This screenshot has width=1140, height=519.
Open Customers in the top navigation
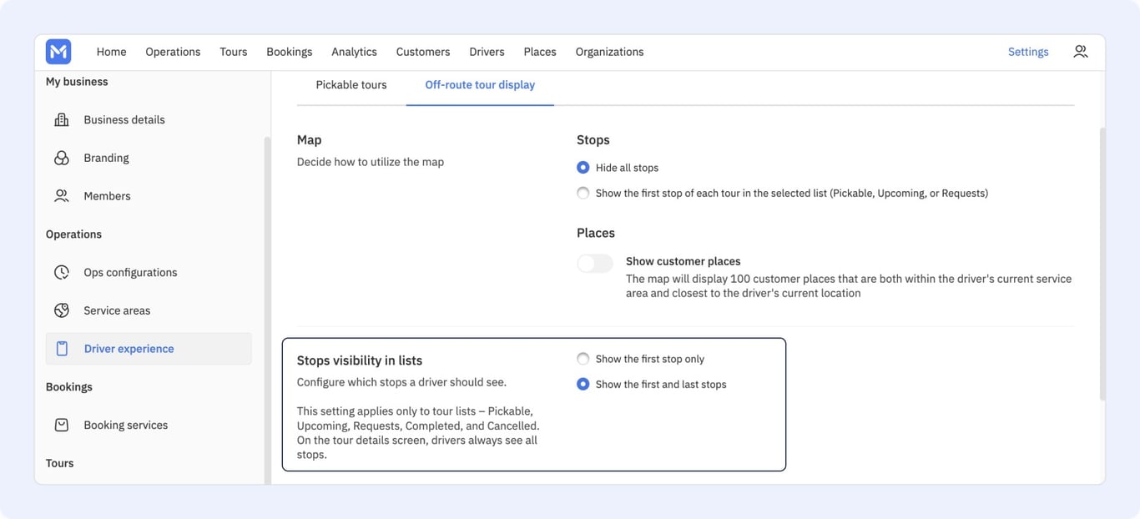click(x=423, y=52)
